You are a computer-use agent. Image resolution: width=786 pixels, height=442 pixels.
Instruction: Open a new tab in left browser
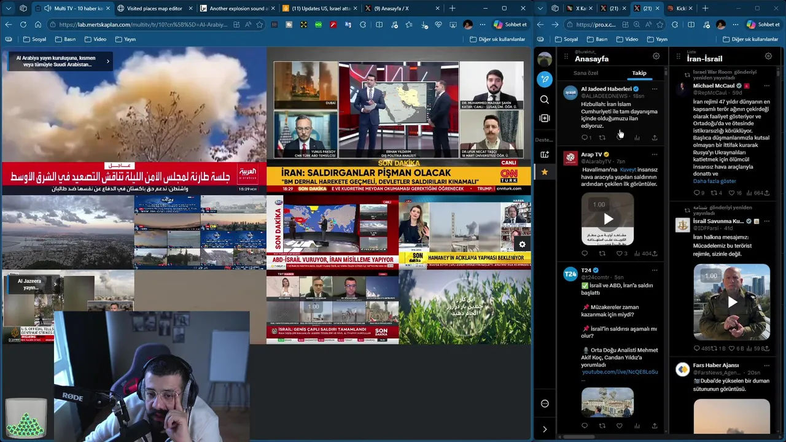pyautogui.click(x=453, y=9)
